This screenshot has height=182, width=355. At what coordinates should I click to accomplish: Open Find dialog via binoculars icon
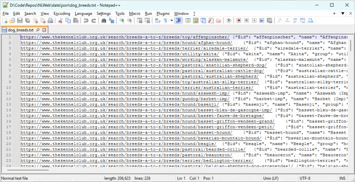pos(104,21)
